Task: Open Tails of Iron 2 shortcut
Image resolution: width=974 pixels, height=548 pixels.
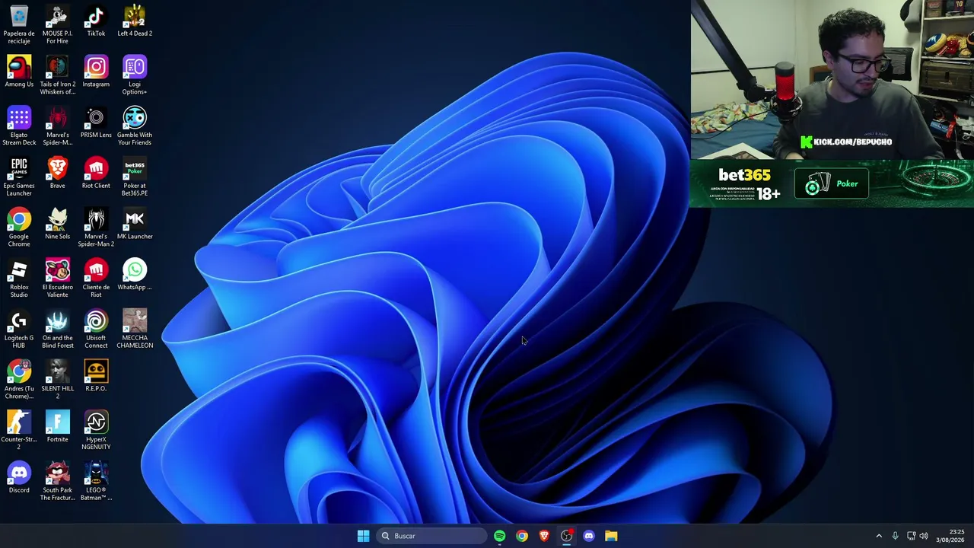Action: (x=57, y=75)
